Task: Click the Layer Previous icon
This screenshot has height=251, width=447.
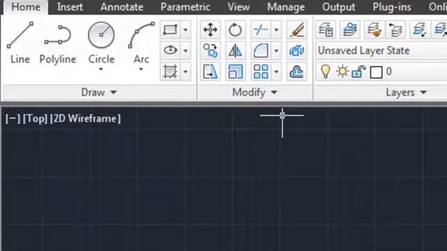Action: tap(395, 29)
